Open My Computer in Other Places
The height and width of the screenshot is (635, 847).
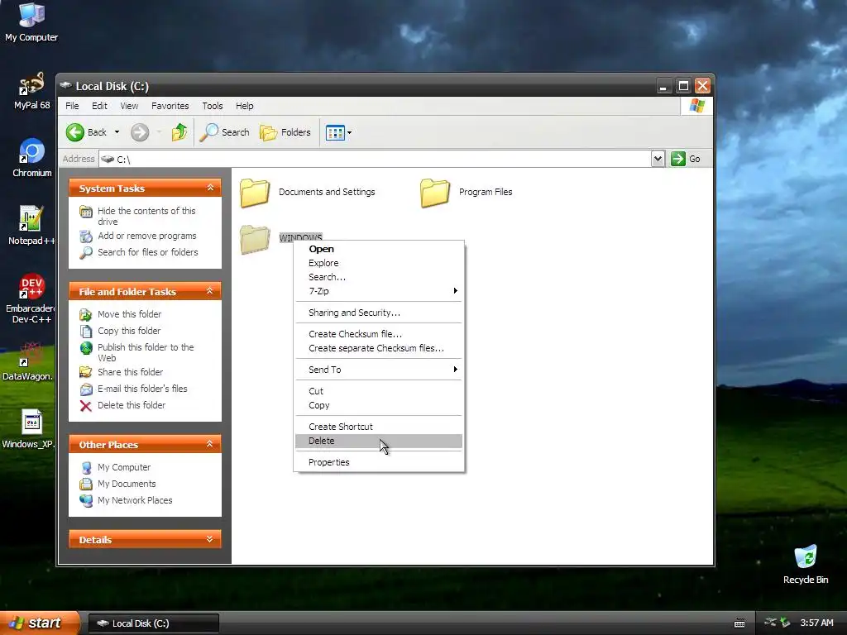[124, 468]
